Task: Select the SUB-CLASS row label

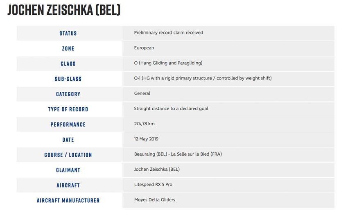Action: click(68, 79)
